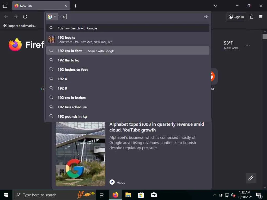267x200 pixels.
Task: Show hidden system tray icons chevron
Action: (215, 195)
